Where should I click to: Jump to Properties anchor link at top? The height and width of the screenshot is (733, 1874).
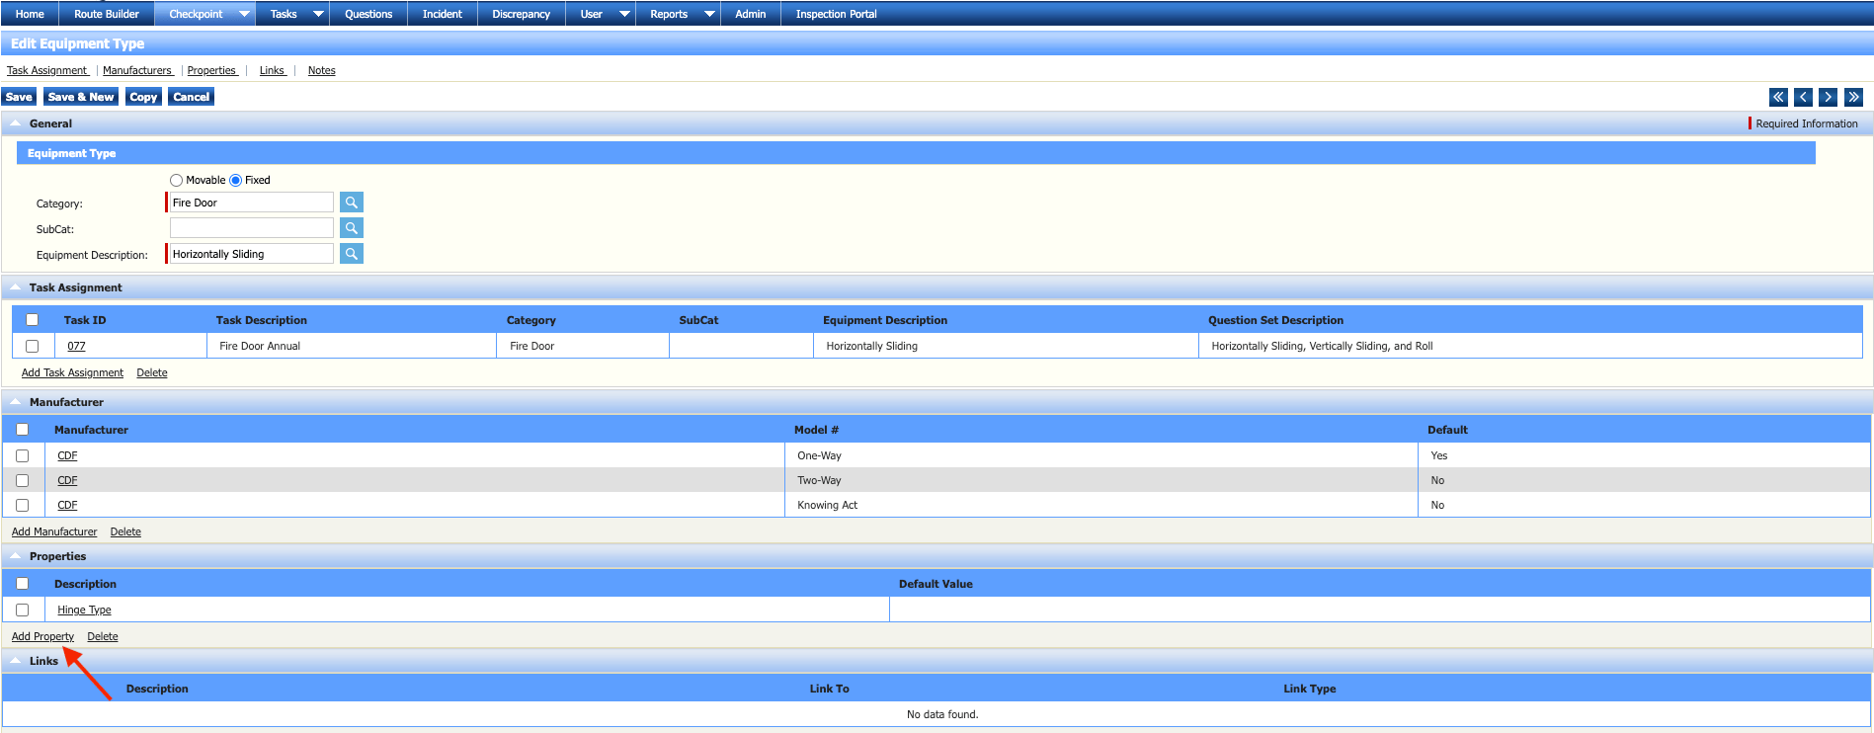pos(212,70)
